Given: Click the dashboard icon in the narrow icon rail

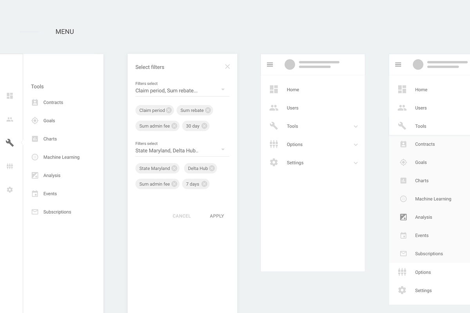Looking at the screenshot, I should coord(10,96).
